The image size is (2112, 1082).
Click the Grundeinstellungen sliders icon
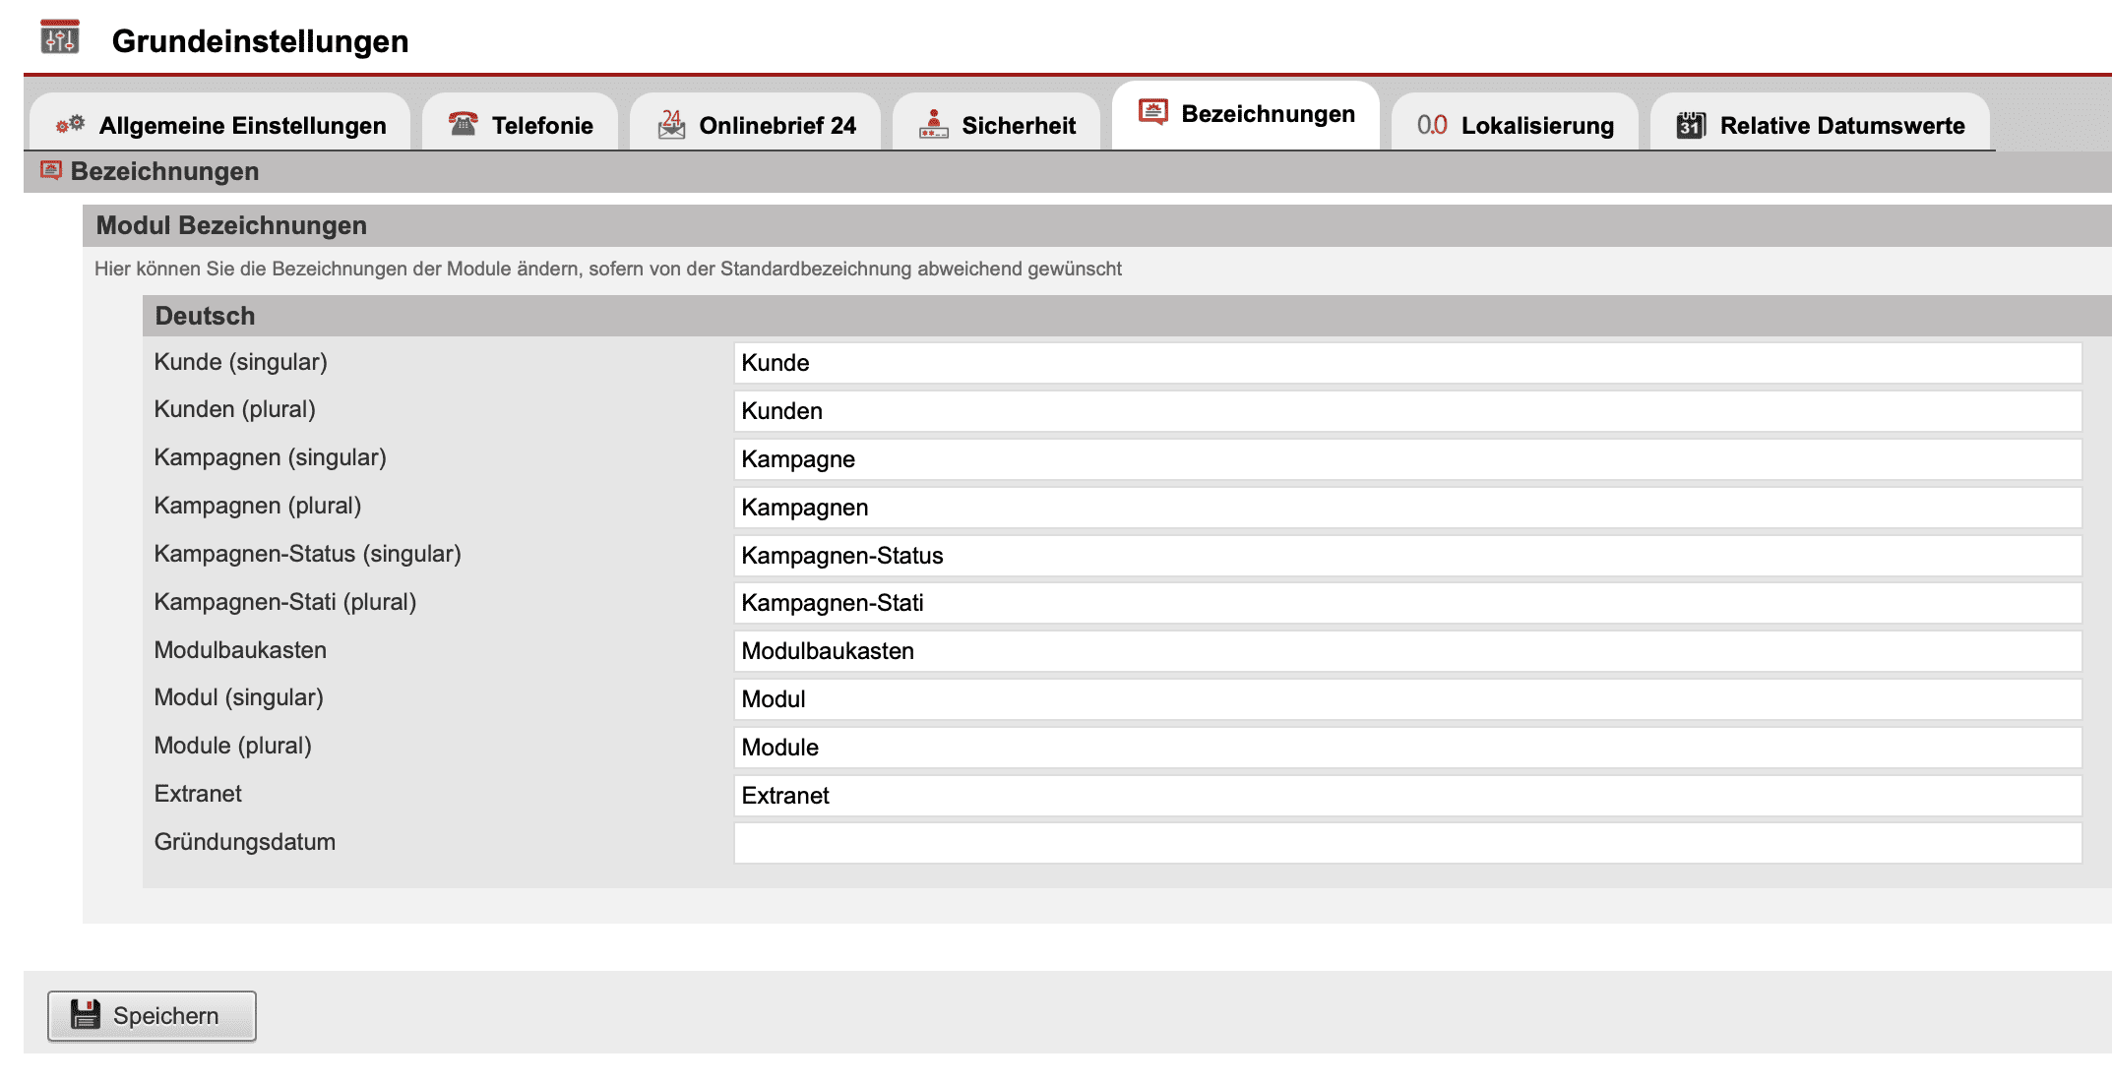tap(59, 38)
